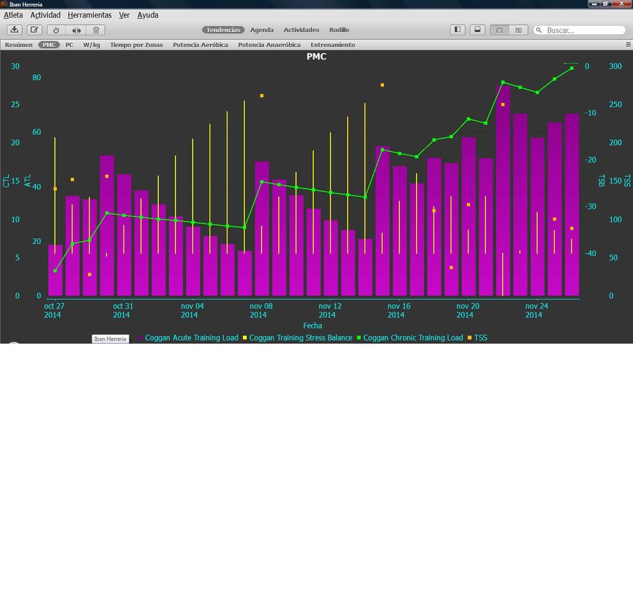
Task: Open the Ayuda menu
Action: [148, 15]
